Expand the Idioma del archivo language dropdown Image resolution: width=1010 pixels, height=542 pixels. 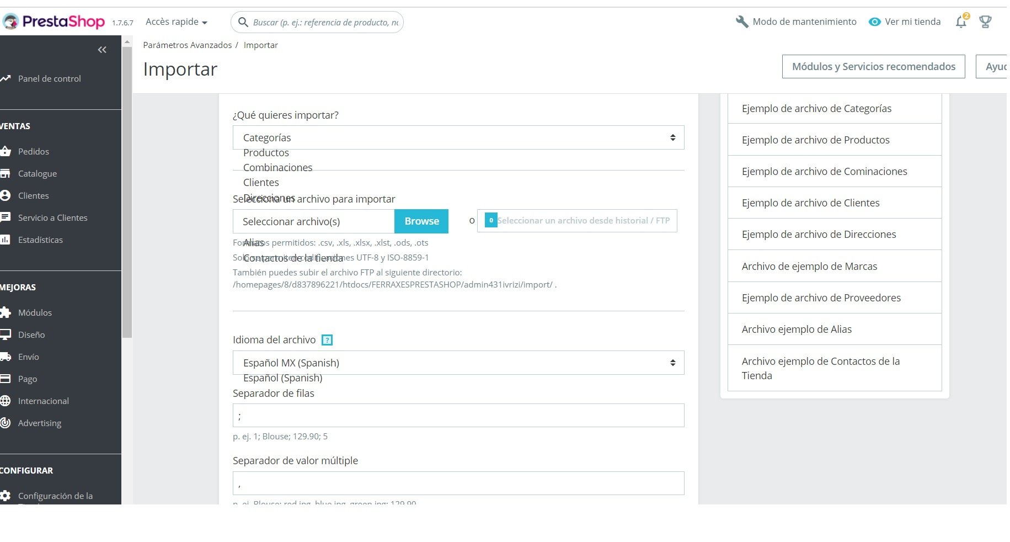(458, 363)
